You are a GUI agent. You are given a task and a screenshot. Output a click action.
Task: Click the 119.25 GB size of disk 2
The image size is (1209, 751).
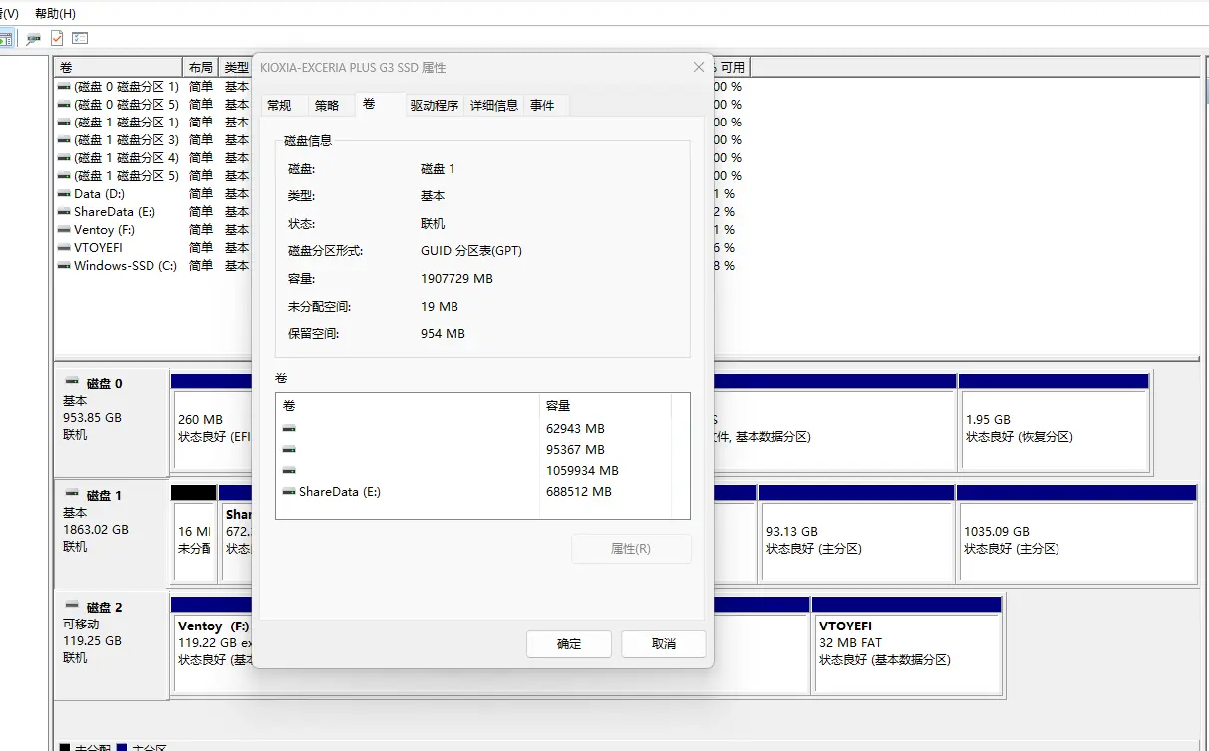pos(92,641)
